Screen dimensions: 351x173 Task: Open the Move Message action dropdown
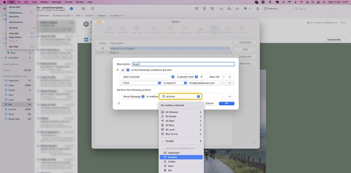pyautogui.click(x=133, y=96)
